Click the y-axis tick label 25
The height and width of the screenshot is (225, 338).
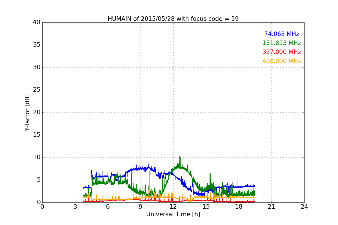coord(37,90)
